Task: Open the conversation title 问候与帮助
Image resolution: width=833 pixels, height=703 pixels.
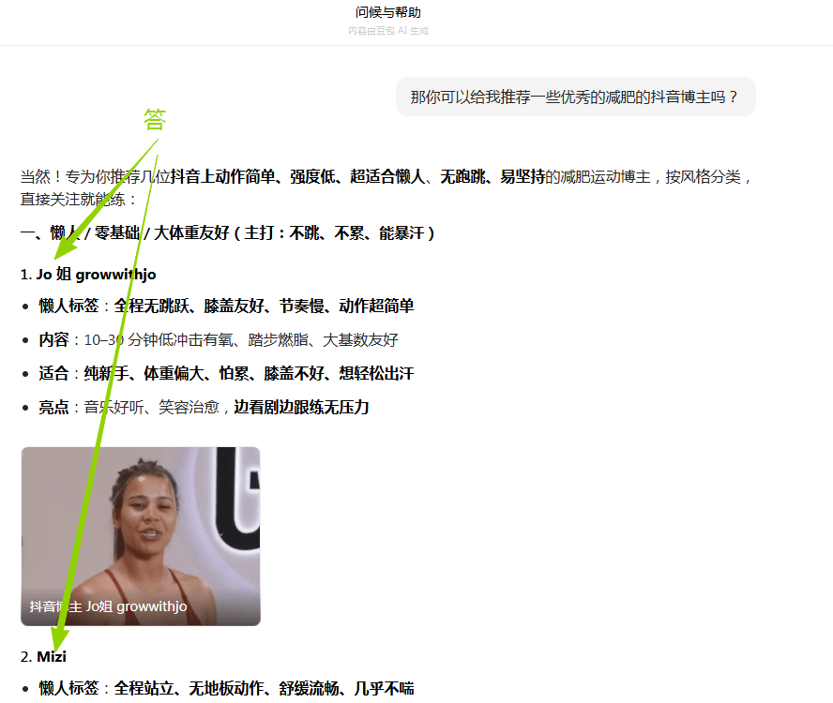Action: (387, 13)
